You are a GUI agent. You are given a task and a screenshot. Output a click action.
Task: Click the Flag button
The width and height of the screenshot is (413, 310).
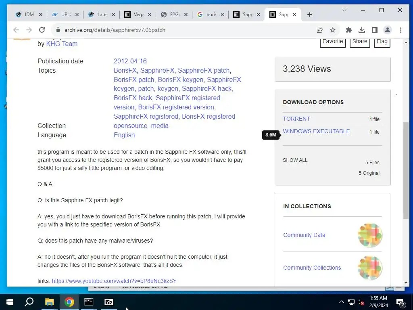(382, 42)
